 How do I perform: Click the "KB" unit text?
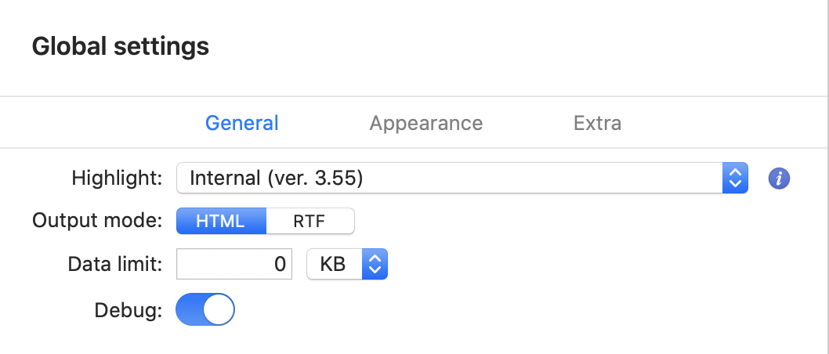pos(332,265)
